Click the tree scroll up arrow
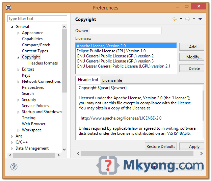 pyautogui.click(x=64, y=27)
